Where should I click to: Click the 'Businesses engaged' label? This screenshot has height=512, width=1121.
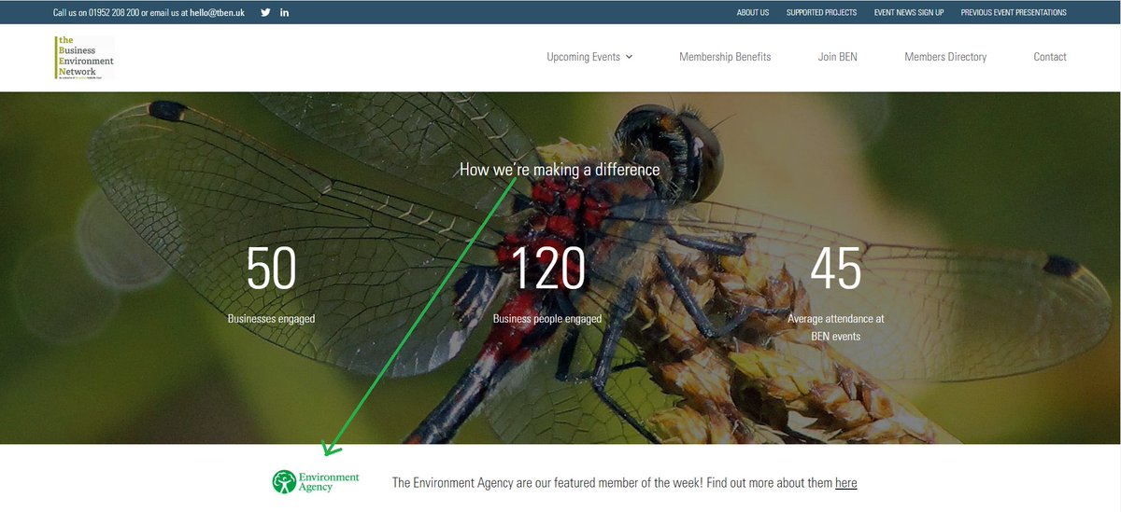click(272, 319)
